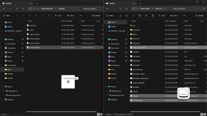Toggle Details pane in rlImGui window

click(x=199, y=16)
